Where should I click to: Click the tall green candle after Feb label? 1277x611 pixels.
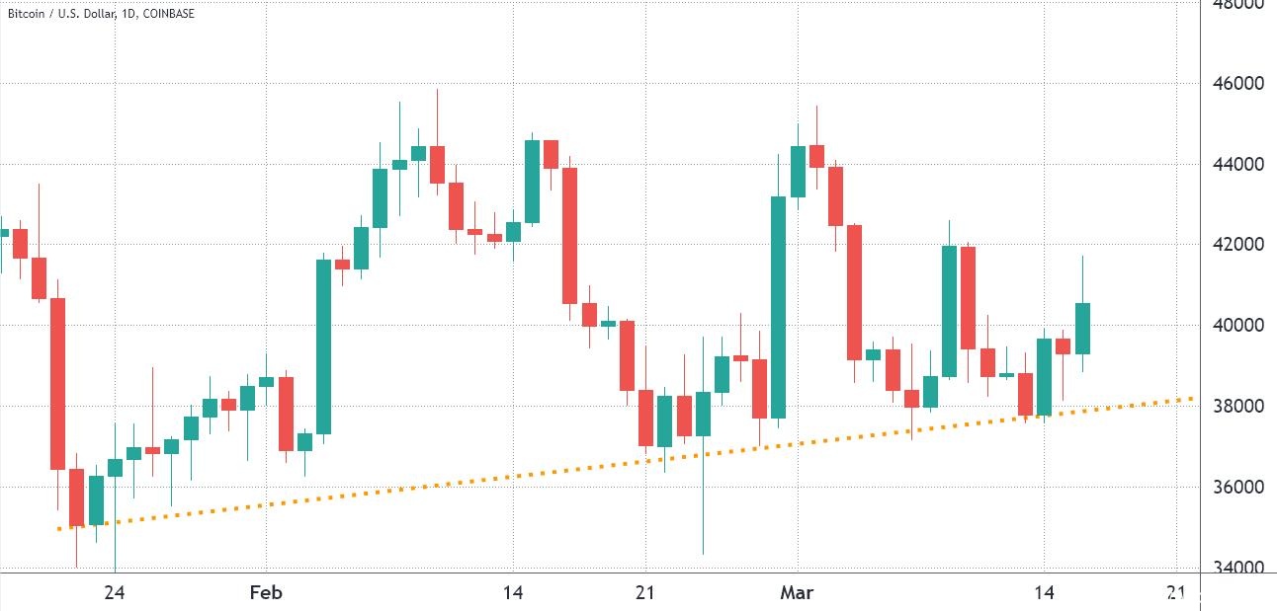click(323, 345)
